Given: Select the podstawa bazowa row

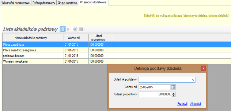Looking at the screenshot, I should point(117,56).
